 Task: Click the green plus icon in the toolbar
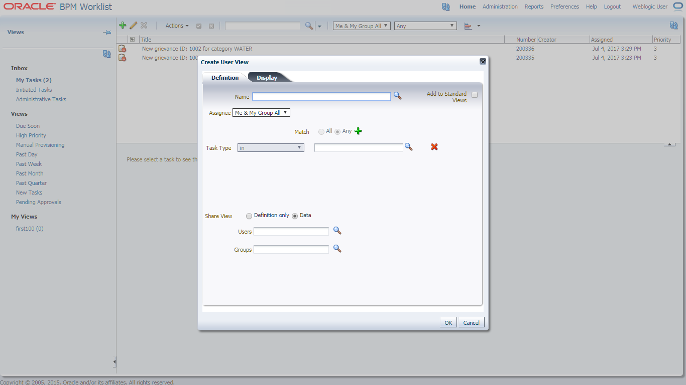tap(123, 26)
